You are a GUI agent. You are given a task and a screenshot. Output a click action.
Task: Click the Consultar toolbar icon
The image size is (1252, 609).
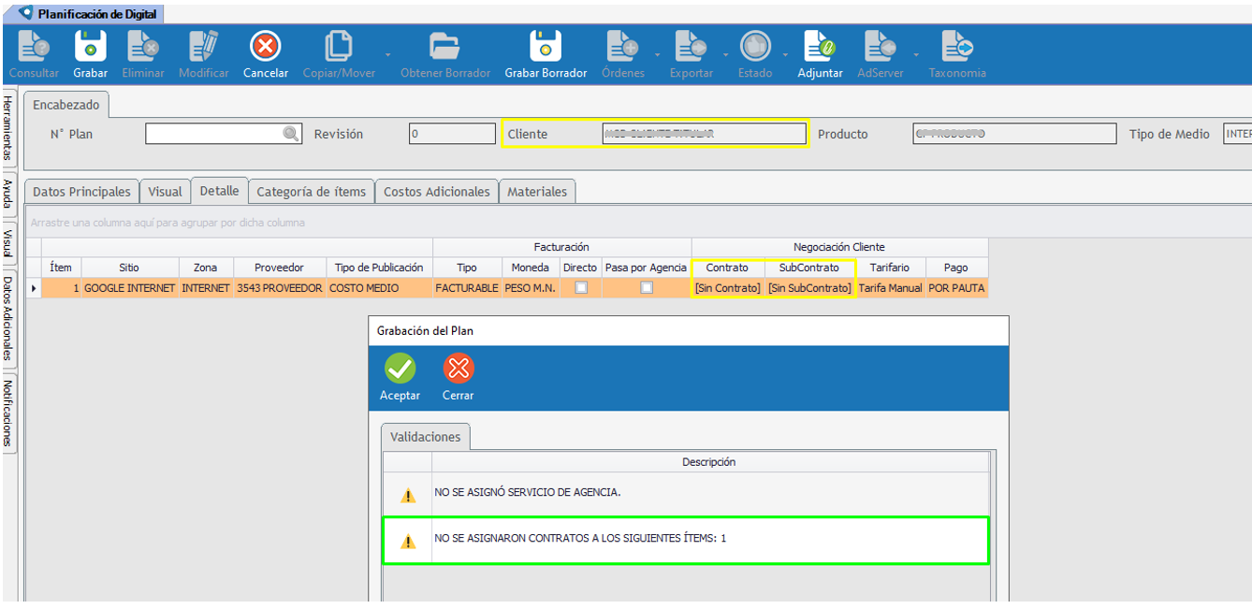(34, 46)
